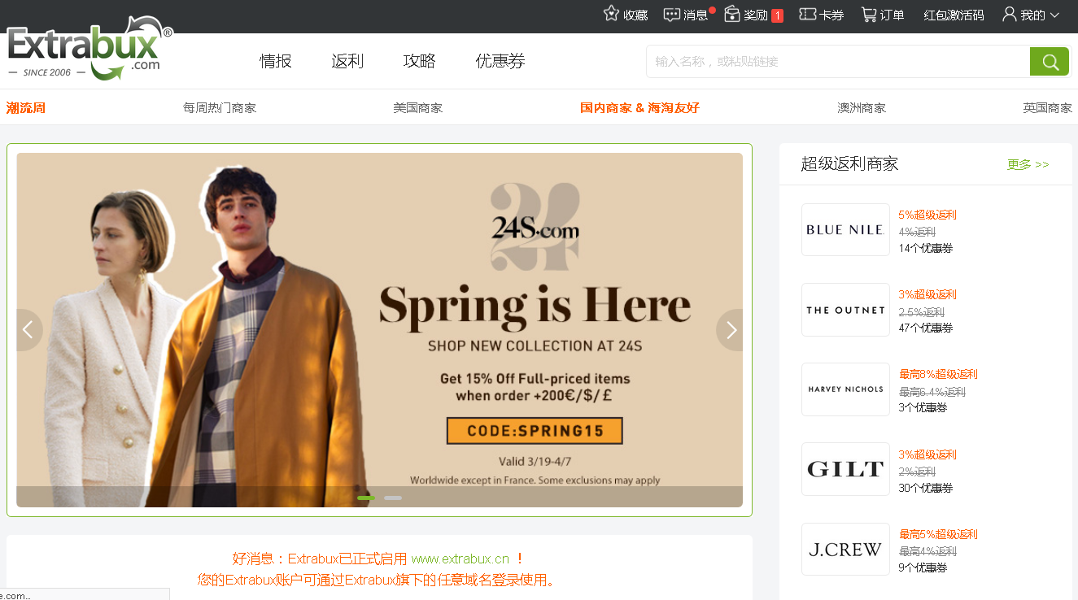This screenshot has height=600, width=1078.
Task: Open the 卡券 coupon ticket icon
Action: point(808,15)
